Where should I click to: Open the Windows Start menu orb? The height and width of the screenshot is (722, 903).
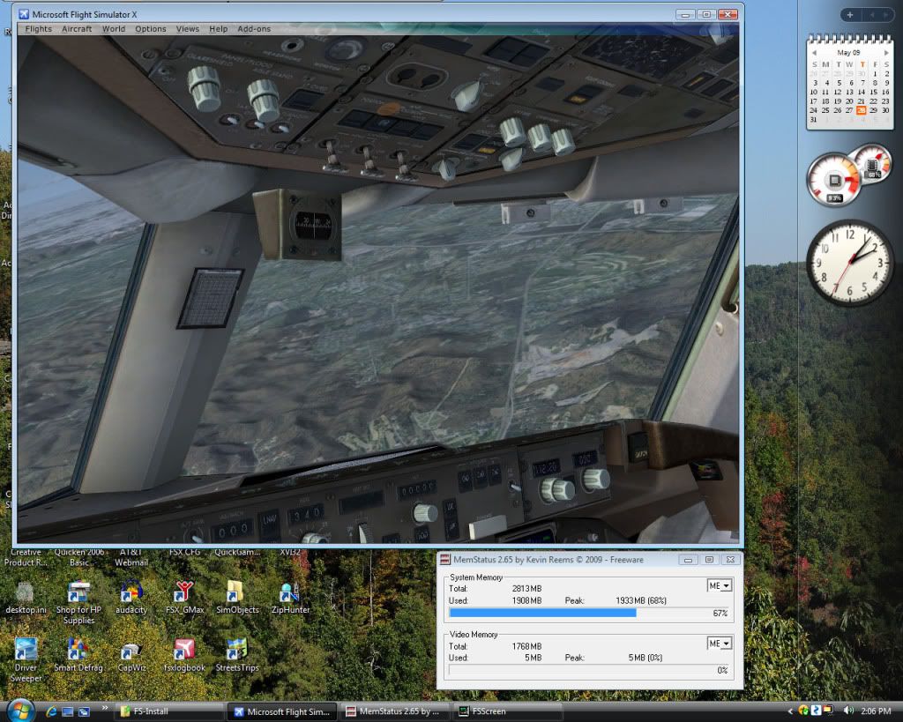pos(20,710)
